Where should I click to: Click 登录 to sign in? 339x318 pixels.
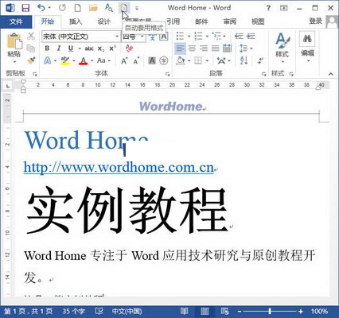(x=315, y=21)
